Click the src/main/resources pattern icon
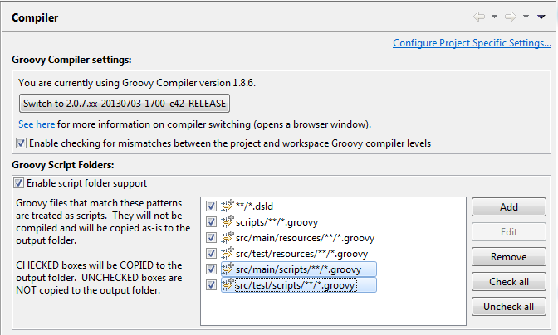Image resolution: width=558 pixels, height=335 pixels. pos(227,237)
